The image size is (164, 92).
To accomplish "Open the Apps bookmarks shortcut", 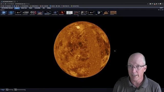I will [x=3, y=6].
